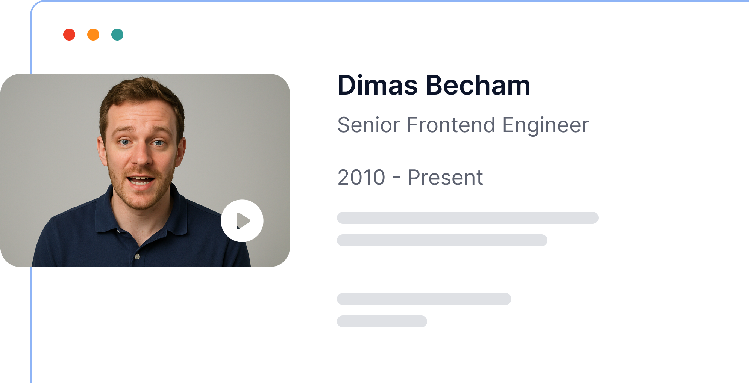This screenshot has width=749, height=383.
Task: Click the longest gray placeholder bar
Action: pos(467,218)
